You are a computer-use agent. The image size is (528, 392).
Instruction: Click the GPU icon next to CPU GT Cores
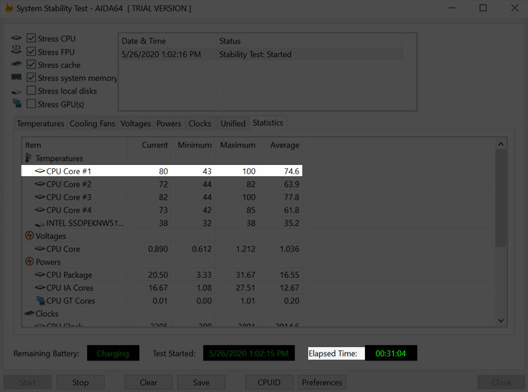pyautogui.click(x=40, y=300)
